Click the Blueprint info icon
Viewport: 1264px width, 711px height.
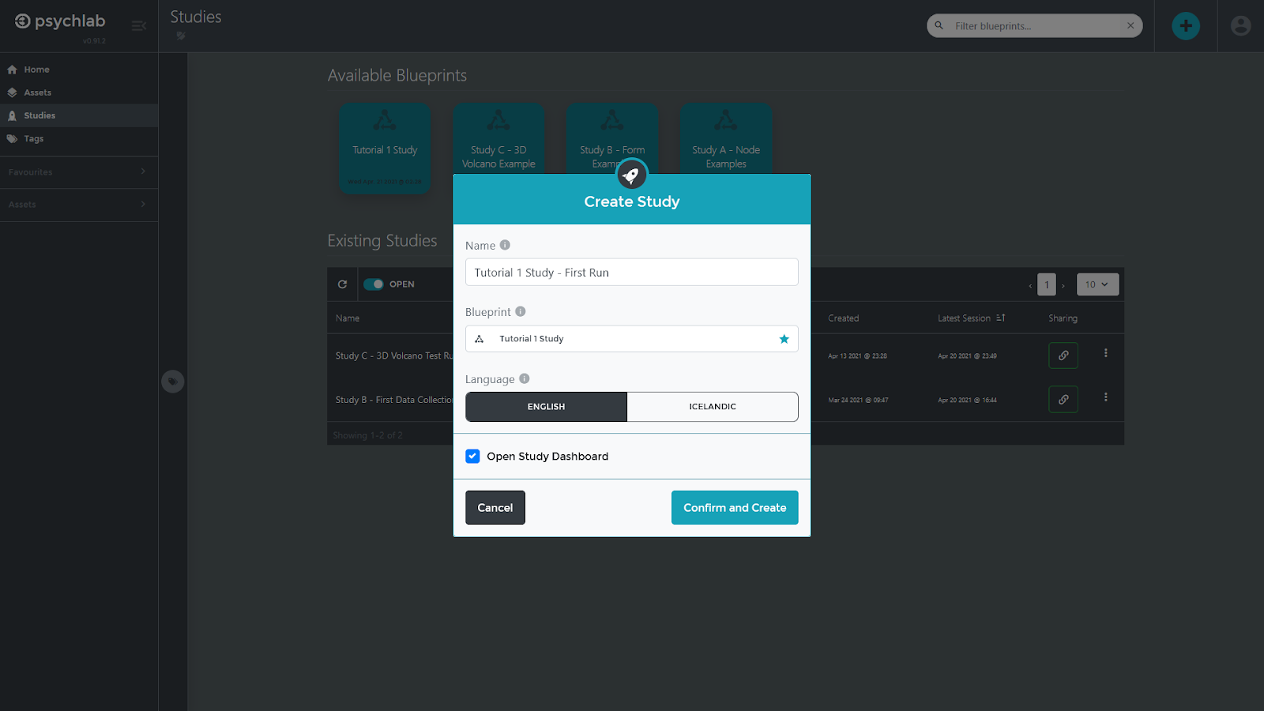point(521,311)
